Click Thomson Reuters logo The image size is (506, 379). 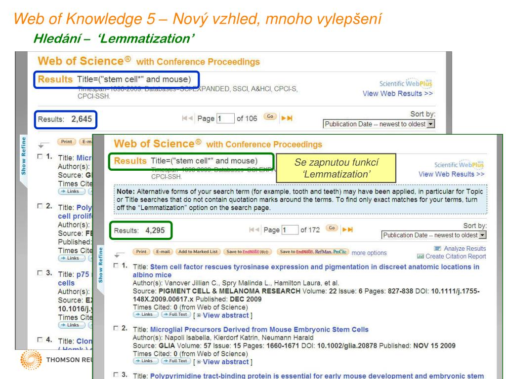(56, 360)
